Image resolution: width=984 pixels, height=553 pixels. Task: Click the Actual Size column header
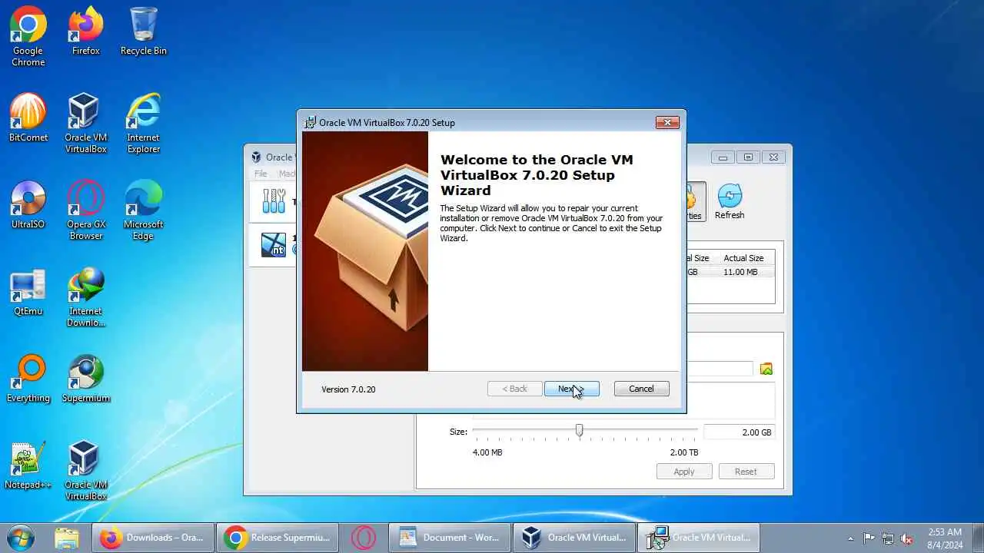(743, 258)
